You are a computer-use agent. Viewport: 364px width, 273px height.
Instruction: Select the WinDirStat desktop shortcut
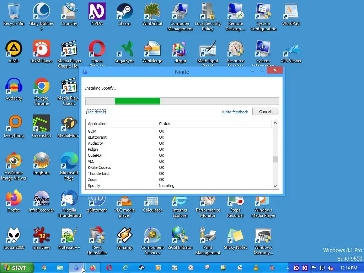[x=152, y=14]
